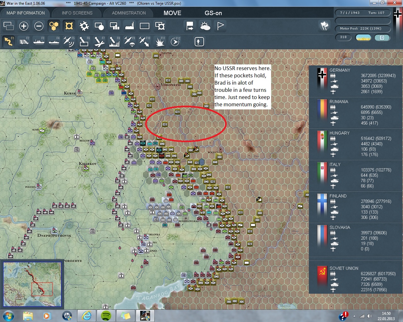Screen dimensions: 403x322
Task: Click the blue pill showing 0
Action: (x=382, y=37)
